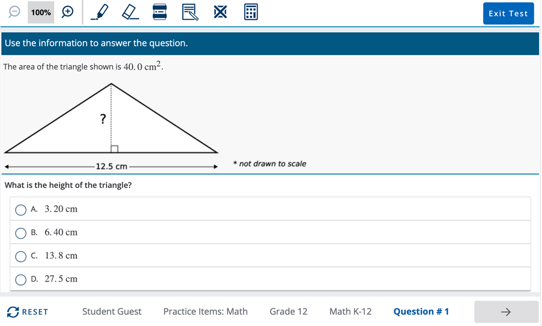Screen dimensions: 542x326
Task: Open the Calculator tool
Action: click(x=250, y=12)
